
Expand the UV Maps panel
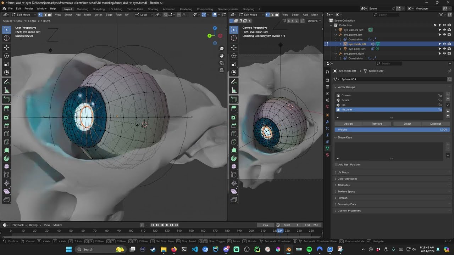click(x=343, y=172)
